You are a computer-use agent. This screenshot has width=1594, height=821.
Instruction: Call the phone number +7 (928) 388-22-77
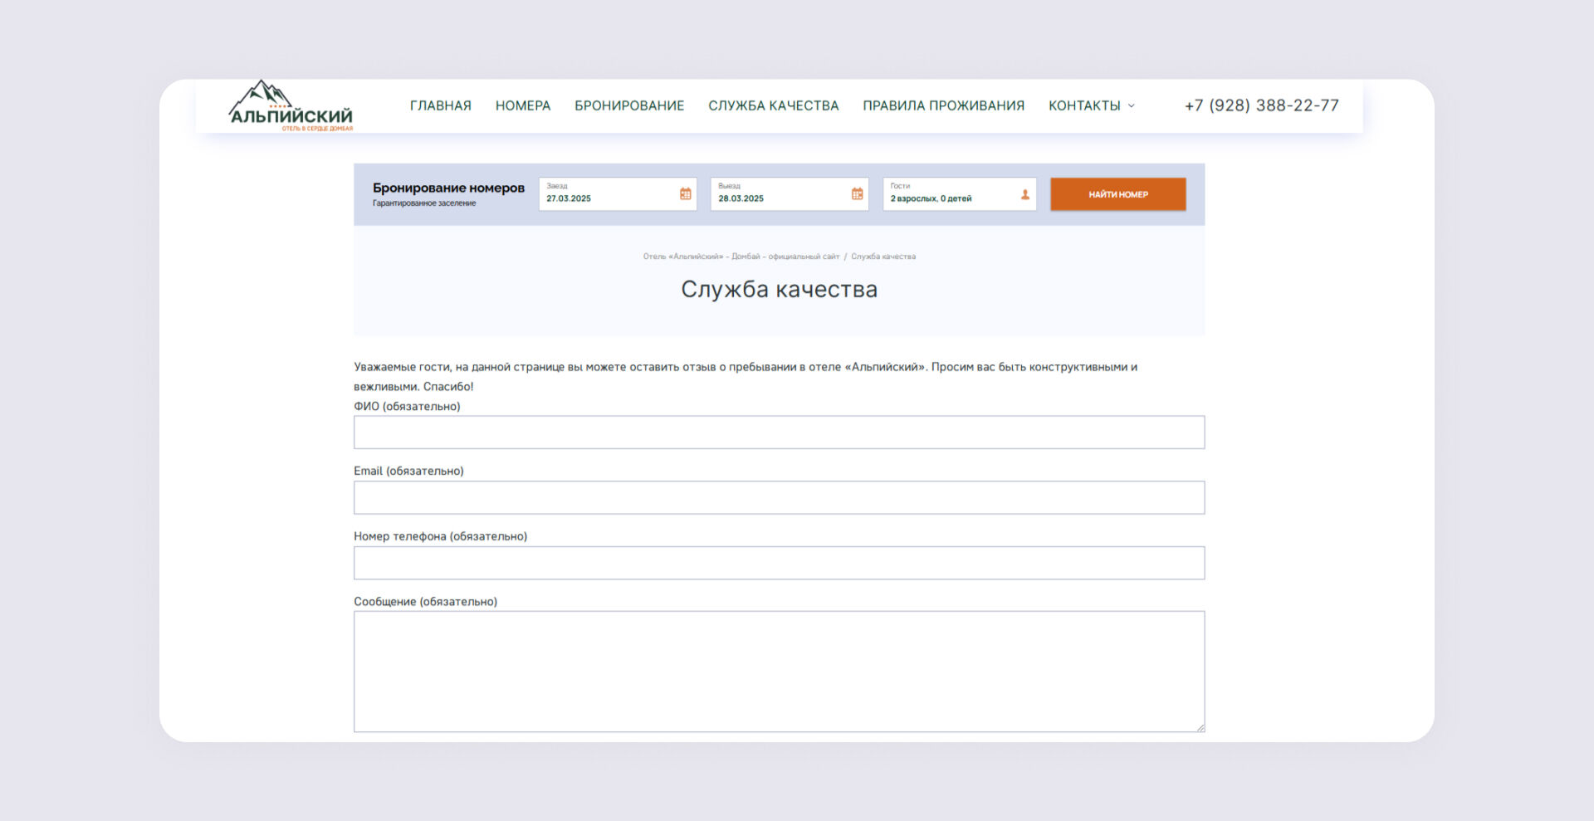pyautogui.click(x=1261, y=105)
